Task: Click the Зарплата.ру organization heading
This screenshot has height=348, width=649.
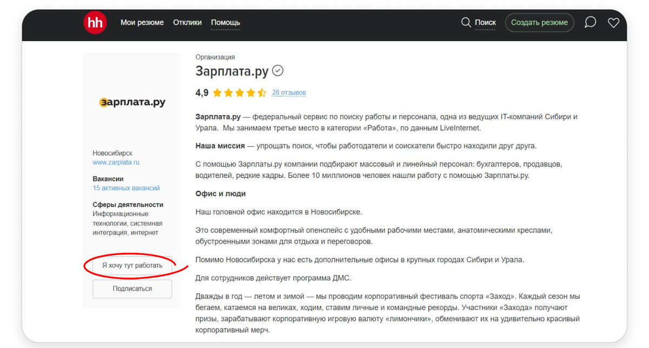Action: (x=233, y=71)
